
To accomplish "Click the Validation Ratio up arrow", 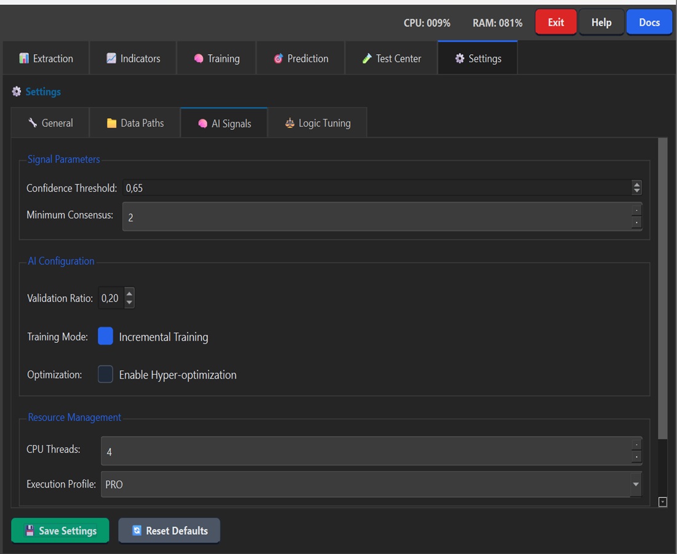I will pos(129,294).
